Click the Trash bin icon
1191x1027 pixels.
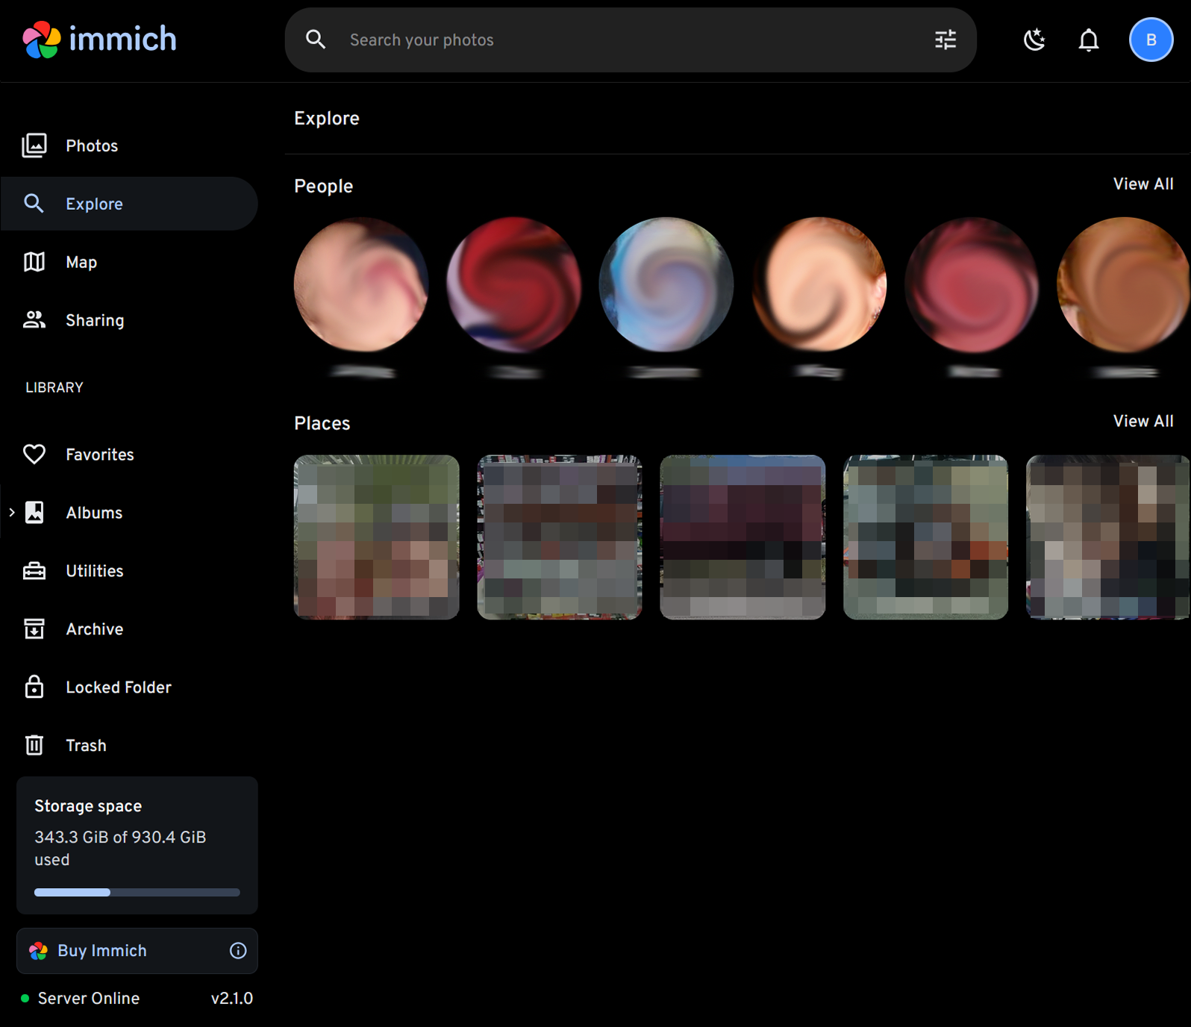(34, 746)
